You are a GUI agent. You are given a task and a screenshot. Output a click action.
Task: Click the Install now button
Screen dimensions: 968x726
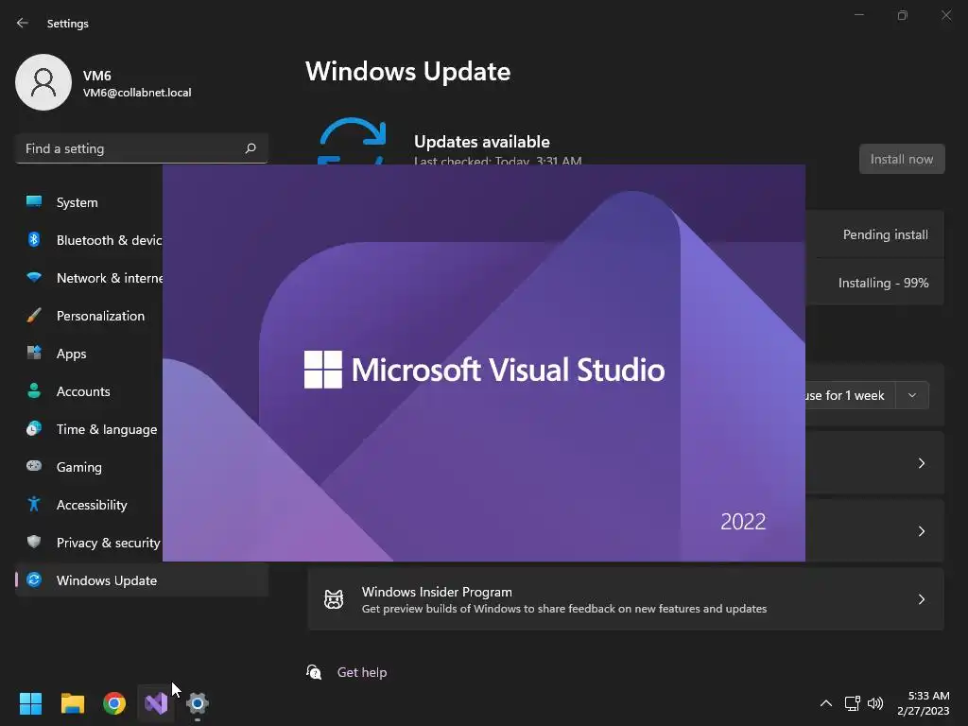click(901, 159)
